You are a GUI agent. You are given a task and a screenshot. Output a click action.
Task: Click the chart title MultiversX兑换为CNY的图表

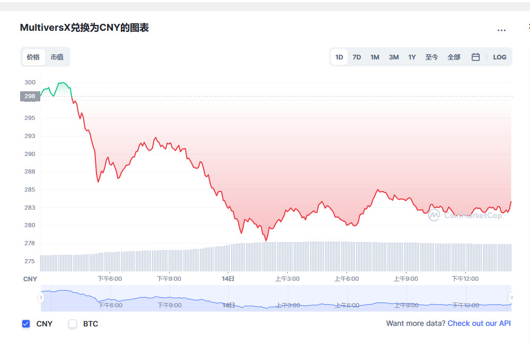pyautogui.click(x=84, y=28)
